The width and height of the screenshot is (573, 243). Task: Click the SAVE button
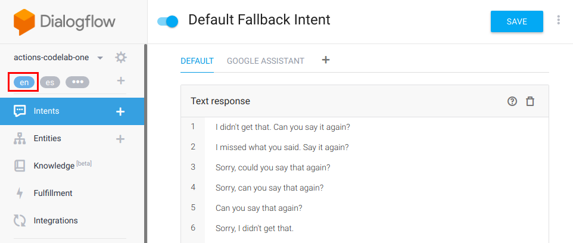[517, 21]
